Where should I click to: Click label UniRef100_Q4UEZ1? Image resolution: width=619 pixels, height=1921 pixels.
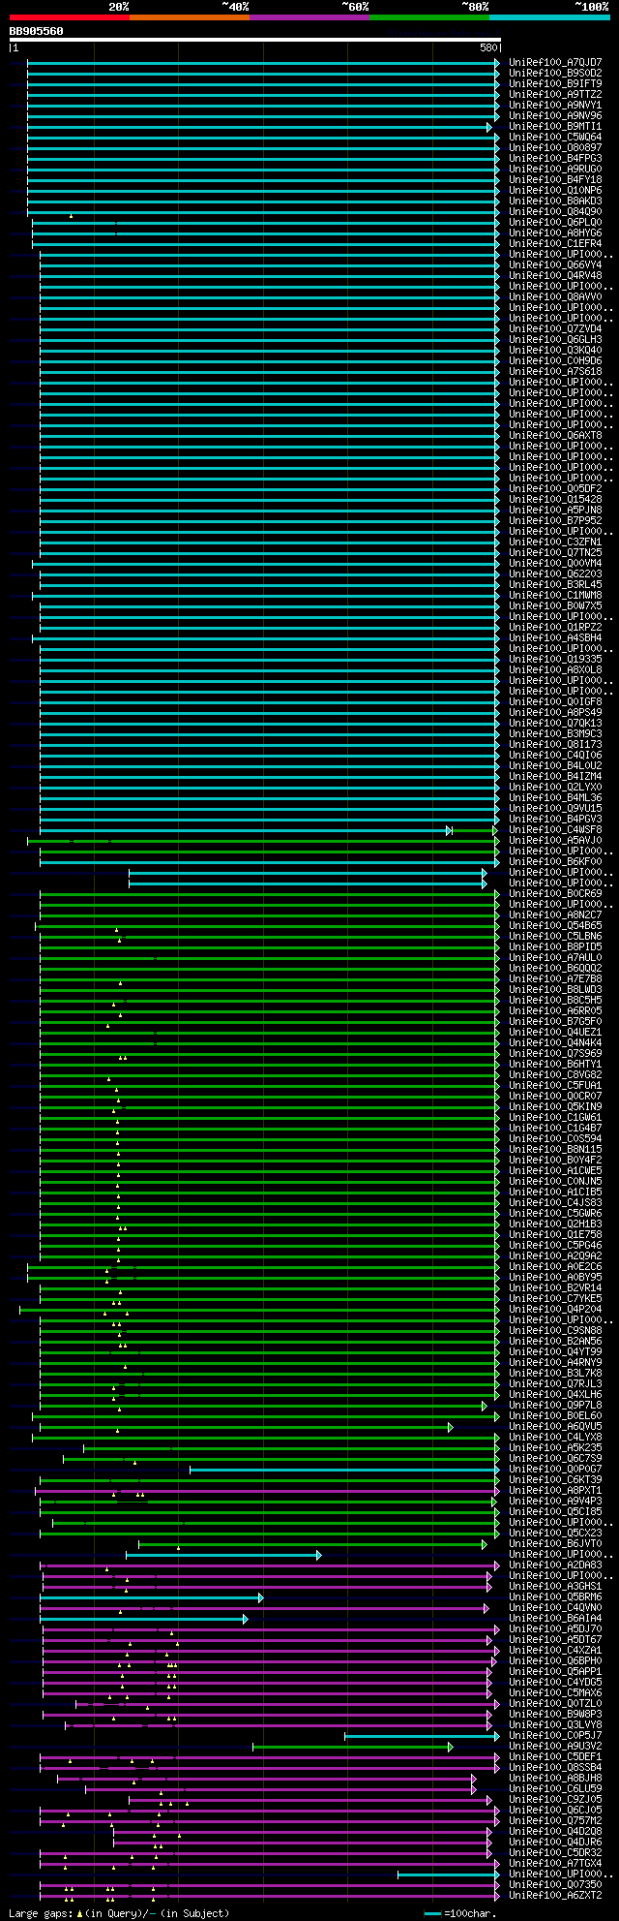click(x=555, y=1033)
